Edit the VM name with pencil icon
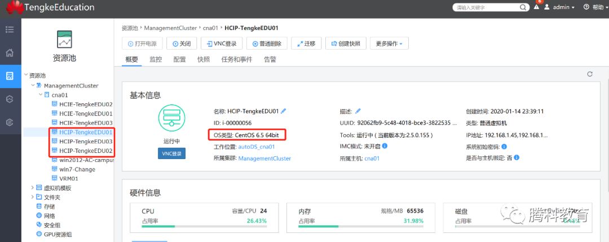609x242 pixels. 284,111
